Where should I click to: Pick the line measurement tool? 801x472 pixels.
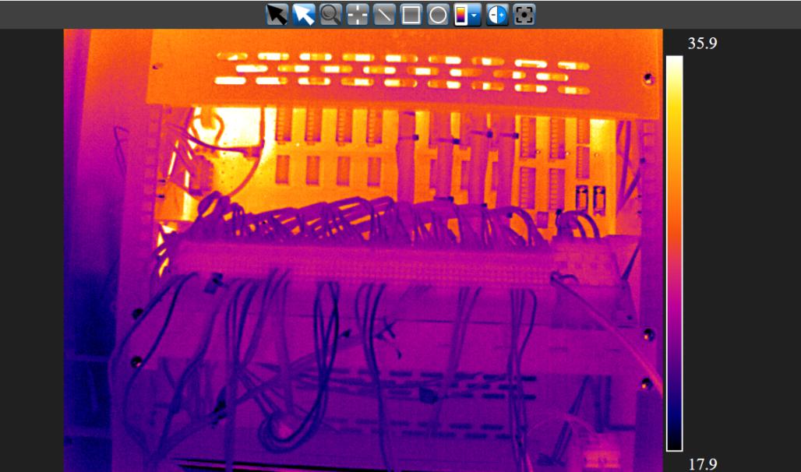[x=384, y=15]
